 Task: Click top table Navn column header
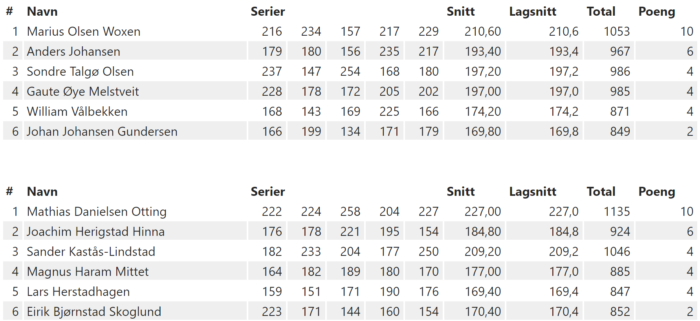click(x=42, y=11)
